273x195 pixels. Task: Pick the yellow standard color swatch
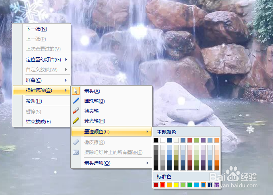click(x=176, y=185)
